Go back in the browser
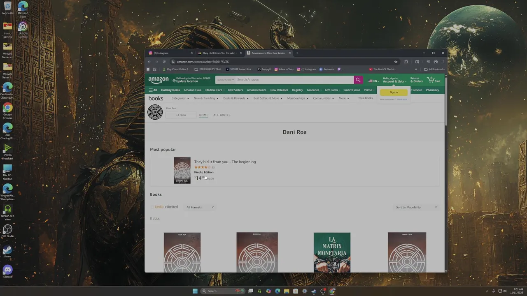The image size is (527, 296). pyautogui.click(x=149, y=62)
